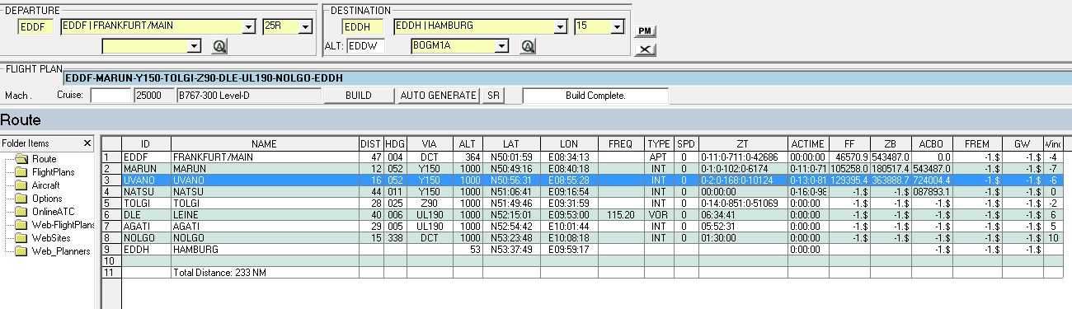Viewport: 1072px width, 309px height.
Task: Select the AGATI waypoint ID cell
Action: pos(145,226)
